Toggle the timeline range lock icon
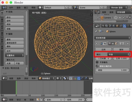Screen dimensions: 132x102 (x=41, y=99)
